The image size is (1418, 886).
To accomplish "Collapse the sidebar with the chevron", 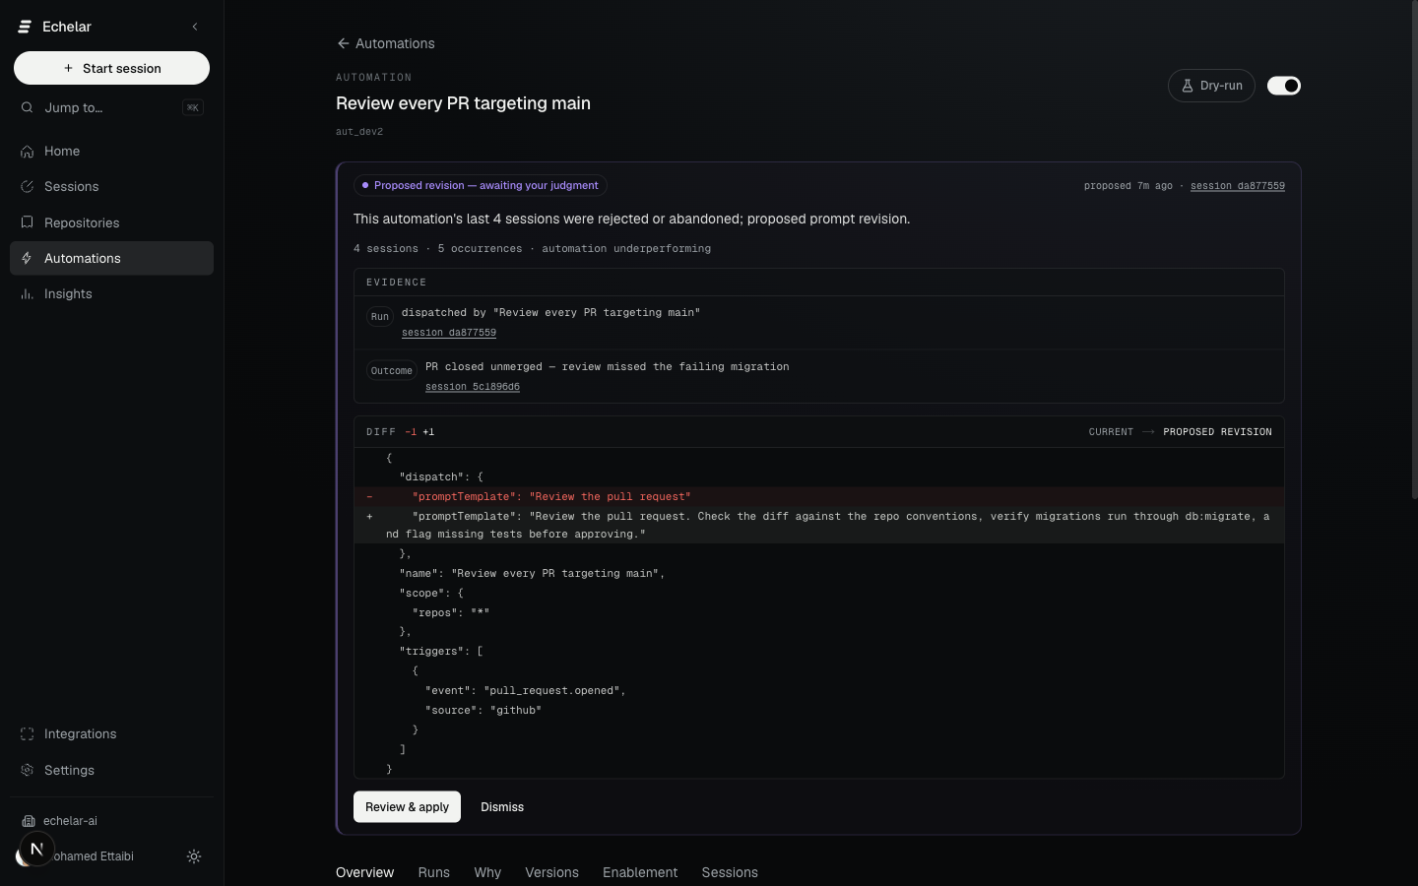I will click(x=194, y=27).
